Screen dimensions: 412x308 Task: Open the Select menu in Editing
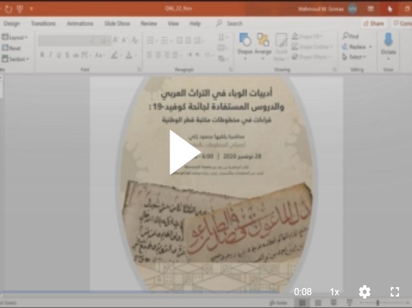coord(353,57)
